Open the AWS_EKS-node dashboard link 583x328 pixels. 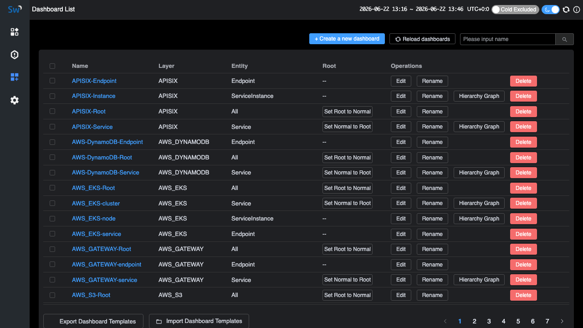click(94, 219)
